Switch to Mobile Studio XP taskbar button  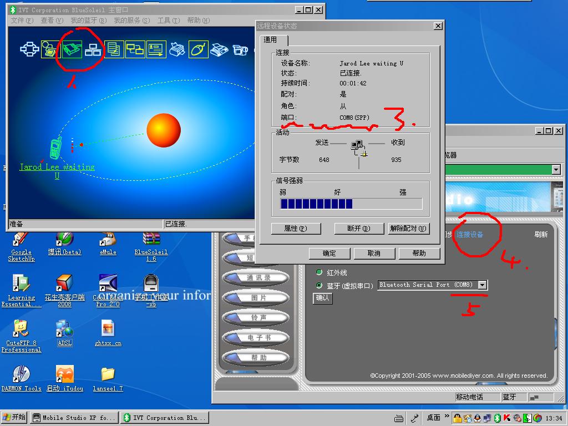tap(74, 418)
